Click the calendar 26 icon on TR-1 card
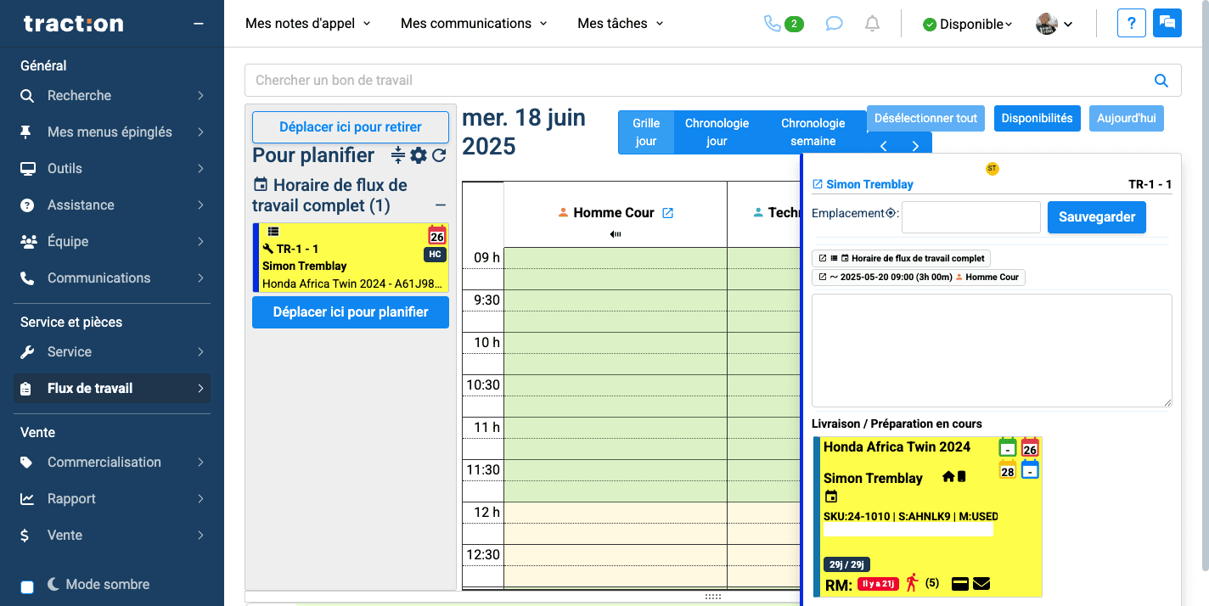 437,235
